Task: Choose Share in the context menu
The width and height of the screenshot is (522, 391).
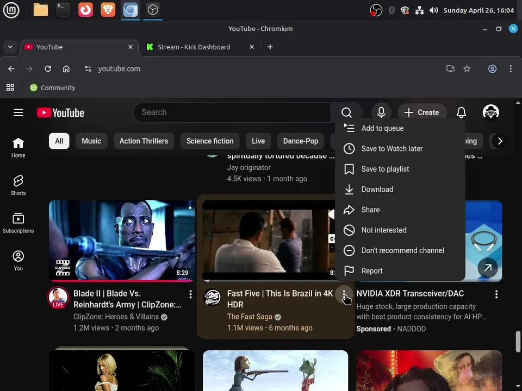Action: (400, 210)
